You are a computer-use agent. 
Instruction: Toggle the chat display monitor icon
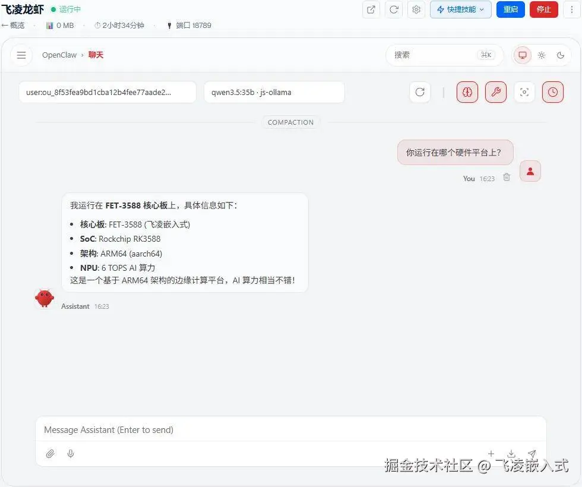click(x=522, y=55)
